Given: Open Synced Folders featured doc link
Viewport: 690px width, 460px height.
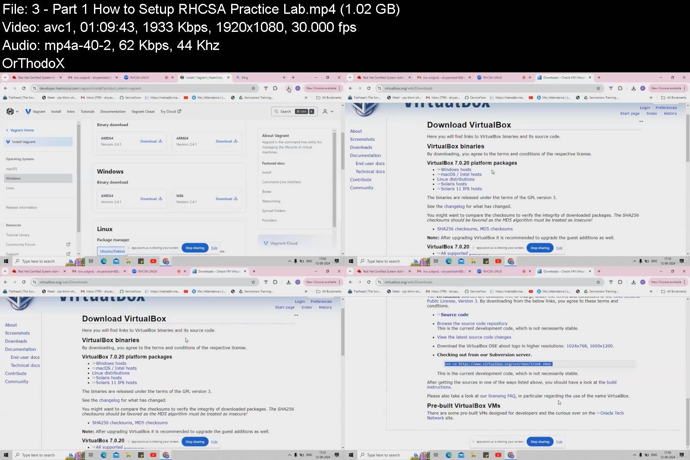Looking at the screenshot, I should [x=273, y=211].
